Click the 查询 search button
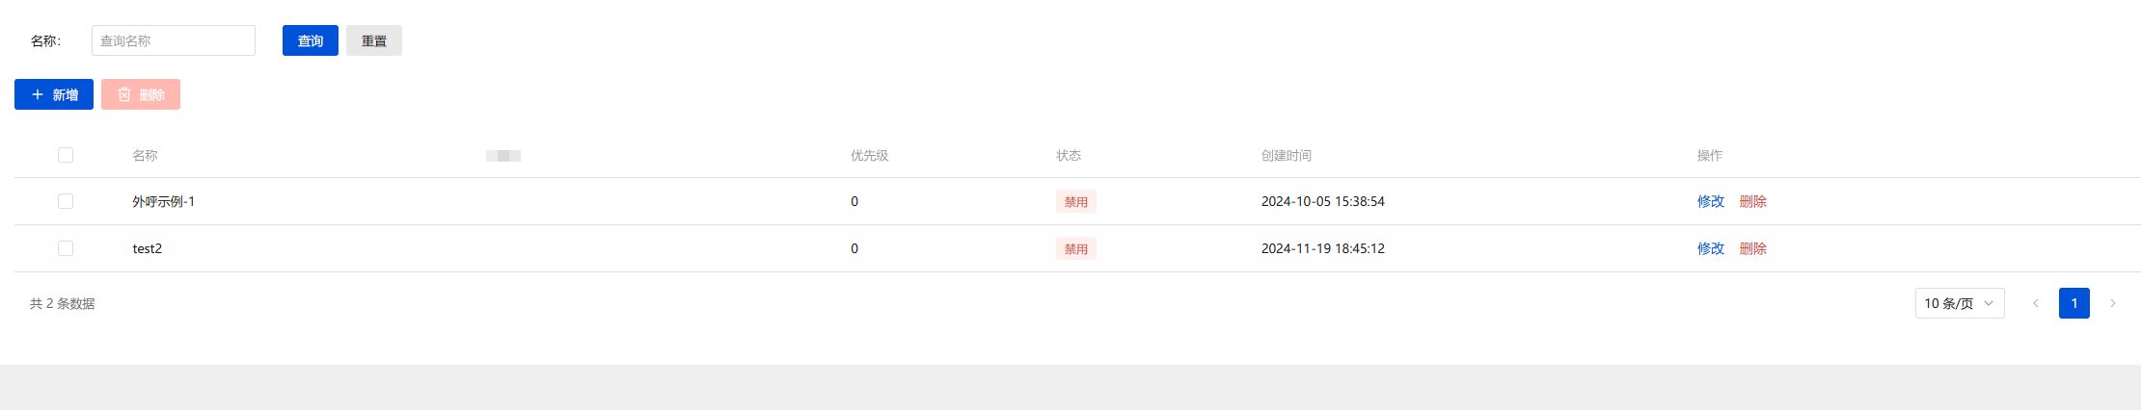2141x410 pixels. click(311, 40)
